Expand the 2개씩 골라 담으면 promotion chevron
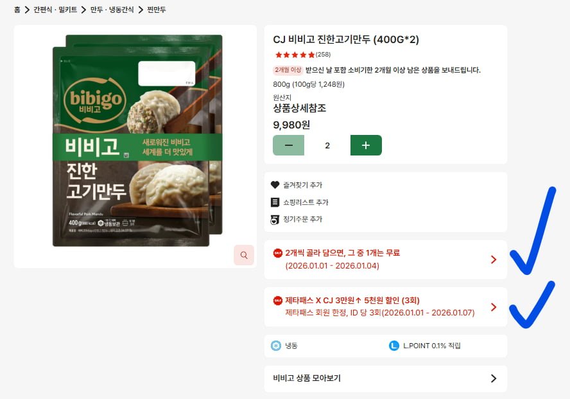This screenshot has height=399, width=570. [494, 260]
